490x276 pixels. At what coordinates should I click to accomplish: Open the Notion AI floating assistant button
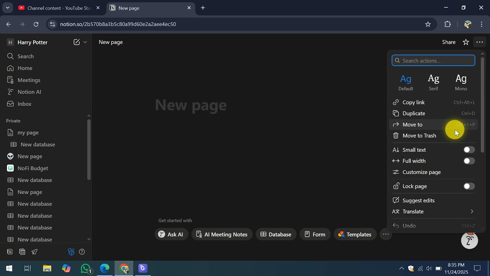point(470,241)
